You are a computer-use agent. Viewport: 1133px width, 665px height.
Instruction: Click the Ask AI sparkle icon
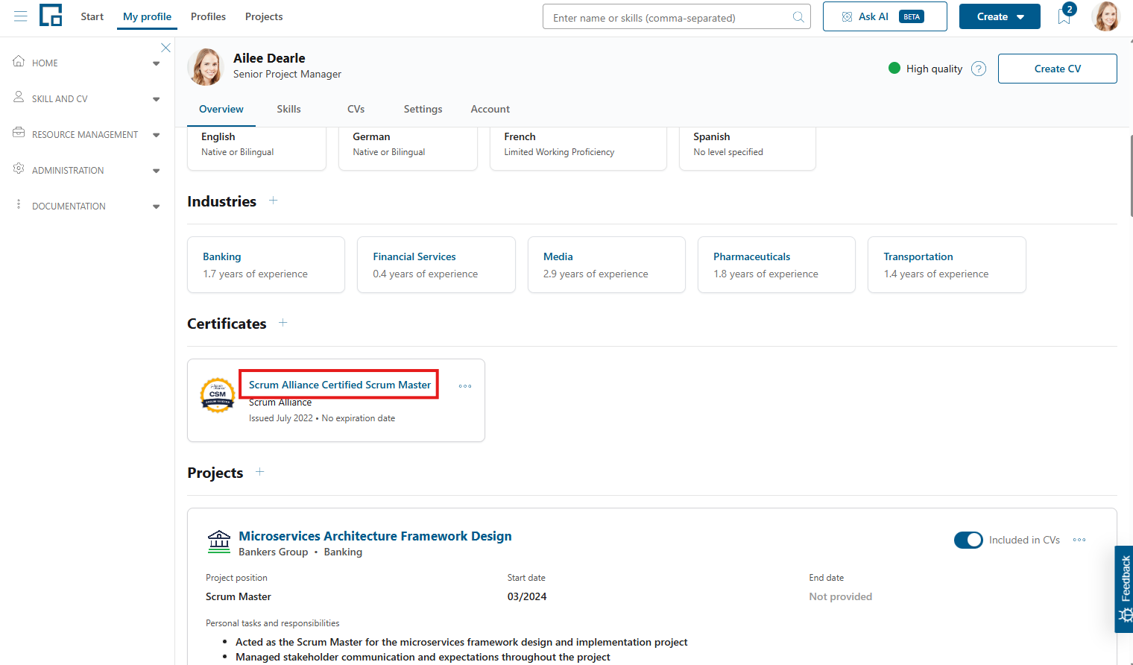coord(847,16)
